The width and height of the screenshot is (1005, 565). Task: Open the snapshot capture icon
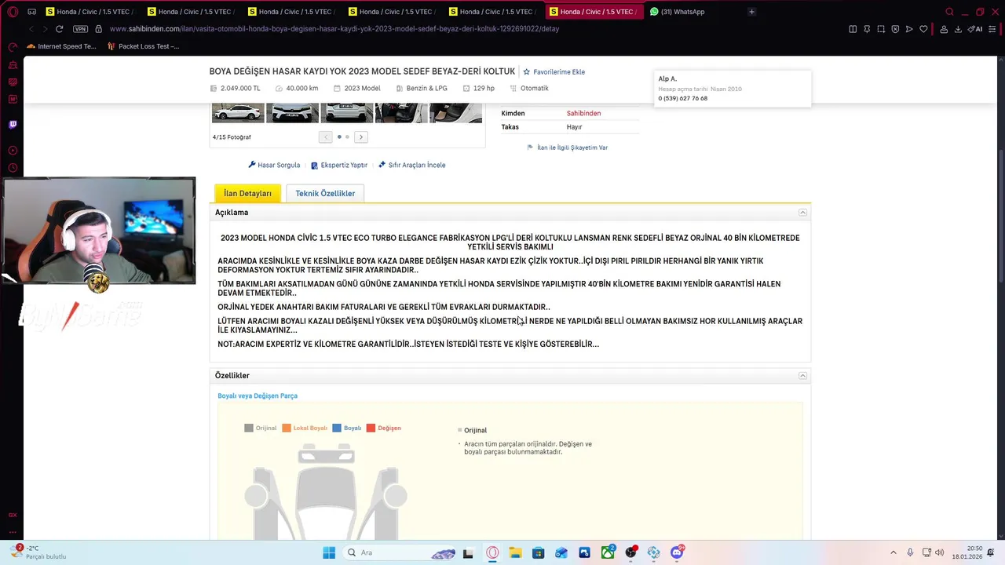881,29
